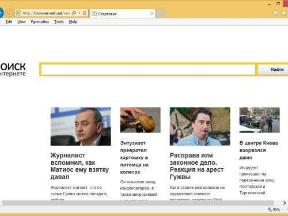
Task: Open the Favourites menu
Action: click(40, 22)
